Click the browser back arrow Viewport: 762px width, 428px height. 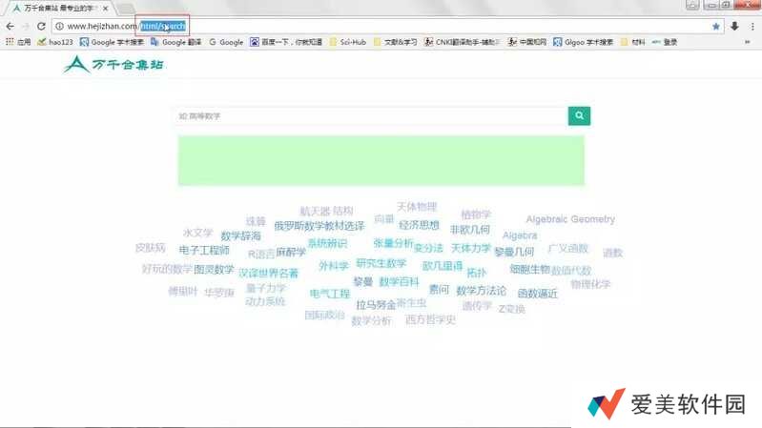click(x=10, y=27)
